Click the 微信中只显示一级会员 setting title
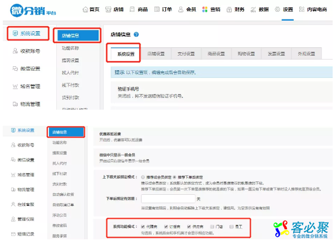Screen dimensions: 336x241 click(x=117, y=155)
